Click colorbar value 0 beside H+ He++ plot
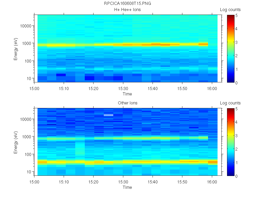 (236, 83)
